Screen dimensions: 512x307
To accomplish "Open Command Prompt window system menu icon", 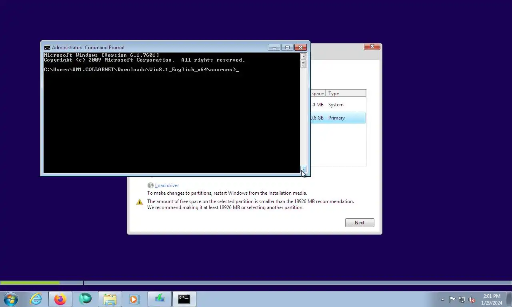I will [x=47, y=47].
